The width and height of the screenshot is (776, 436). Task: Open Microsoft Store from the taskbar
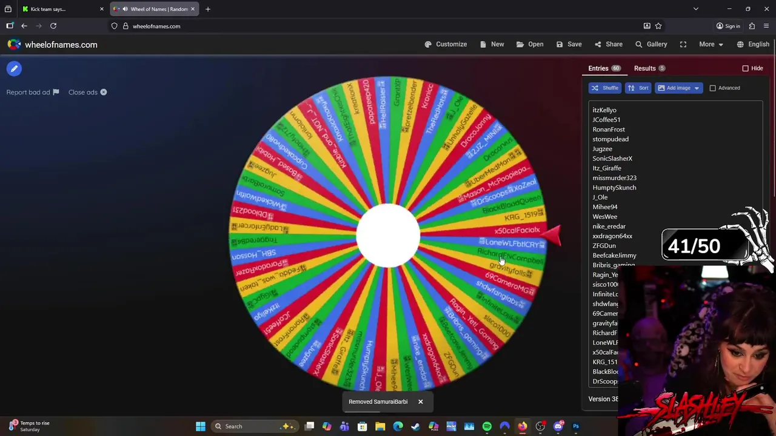pos(362,426)
